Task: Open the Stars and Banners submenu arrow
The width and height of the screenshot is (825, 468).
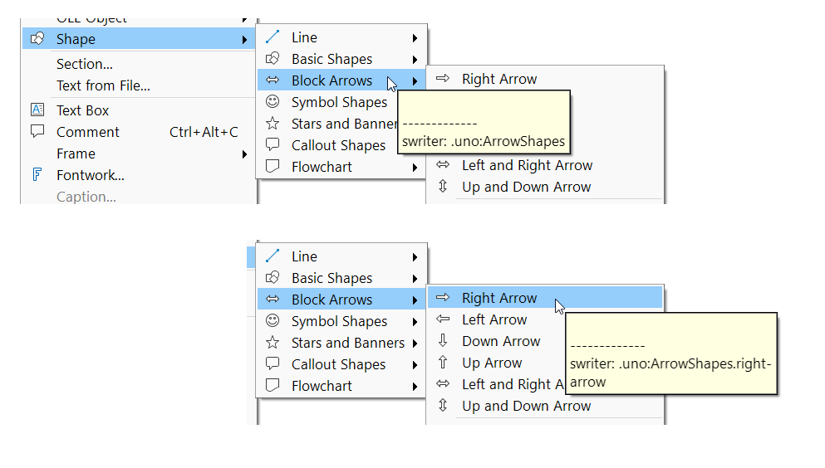Action: (x=415, y=343)
